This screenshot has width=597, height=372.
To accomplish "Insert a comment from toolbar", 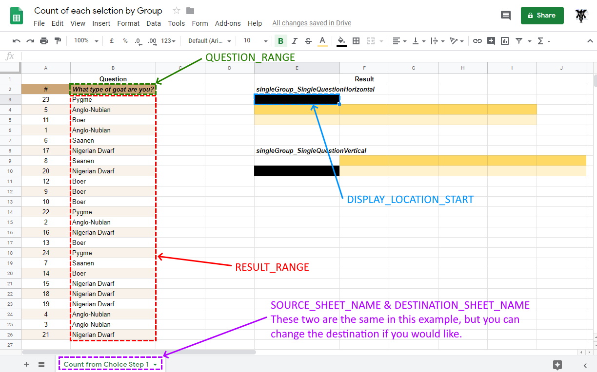I will pos(491,41).
